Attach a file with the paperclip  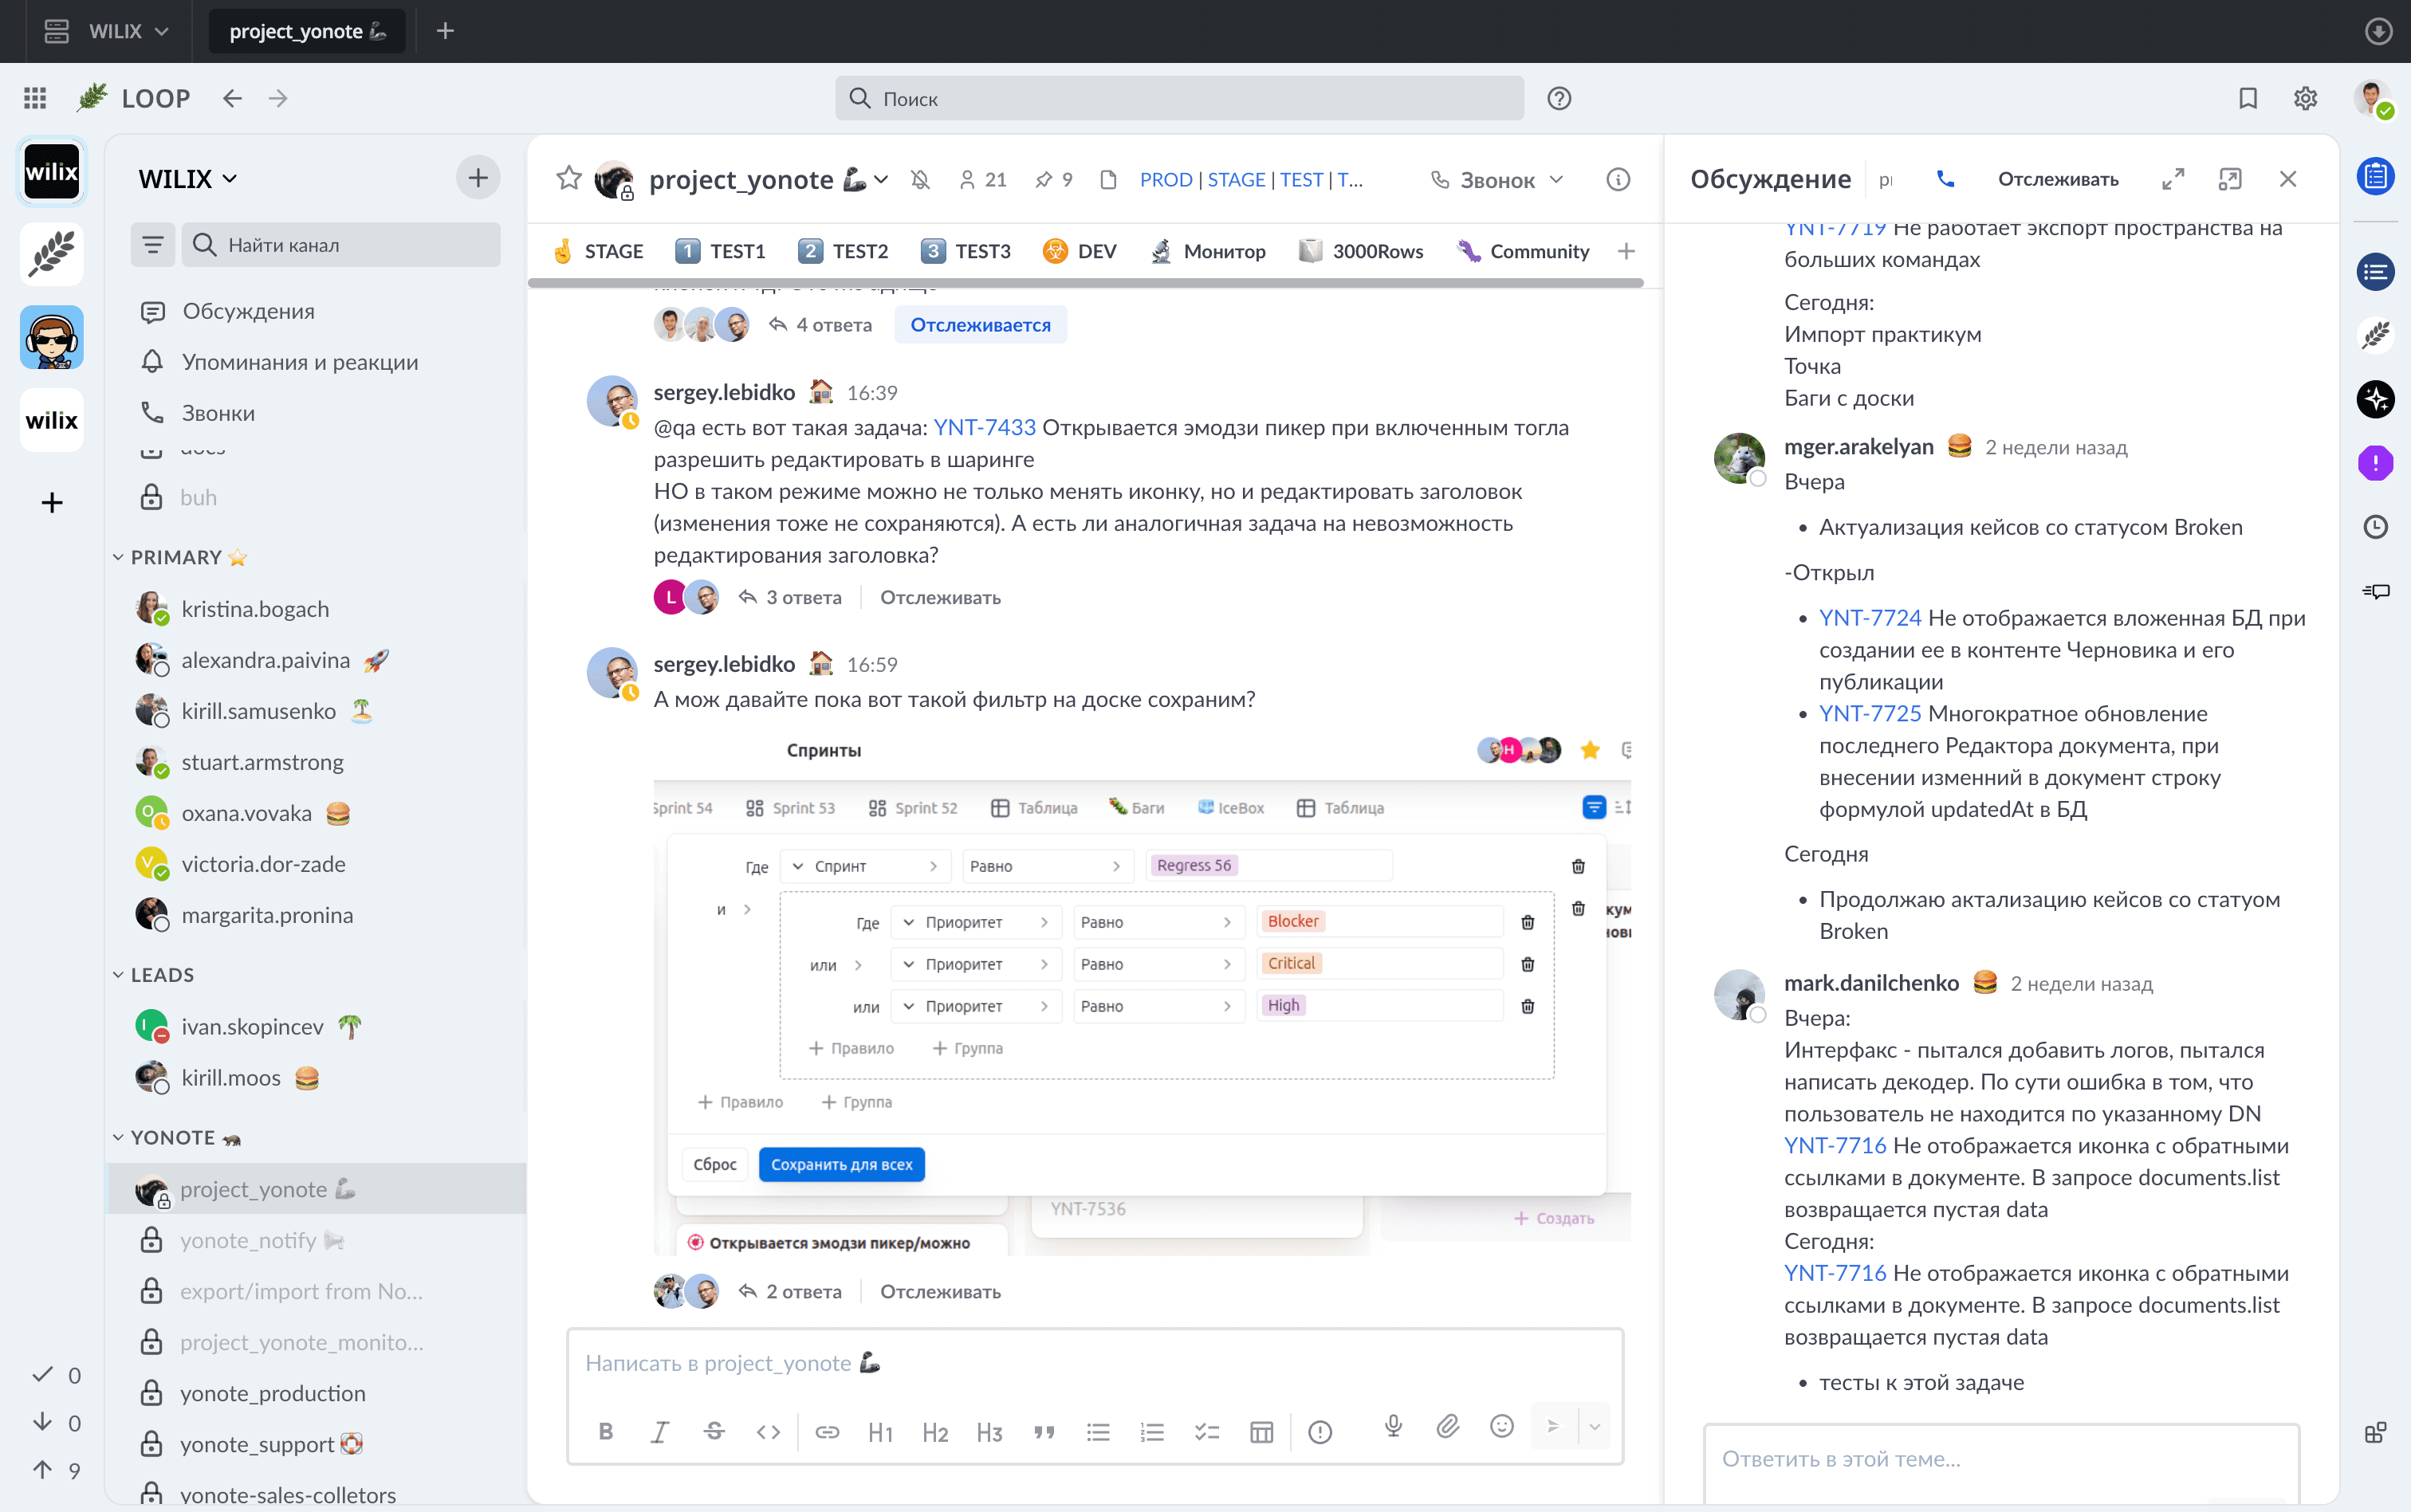pos(1447,1427)
